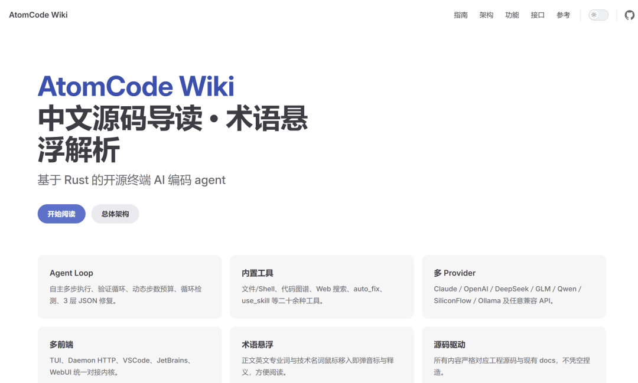The height and width of the screenshot is (383, 638).
Task: Select the 多 Provider feature card
Action: click(x=514, y=287)
